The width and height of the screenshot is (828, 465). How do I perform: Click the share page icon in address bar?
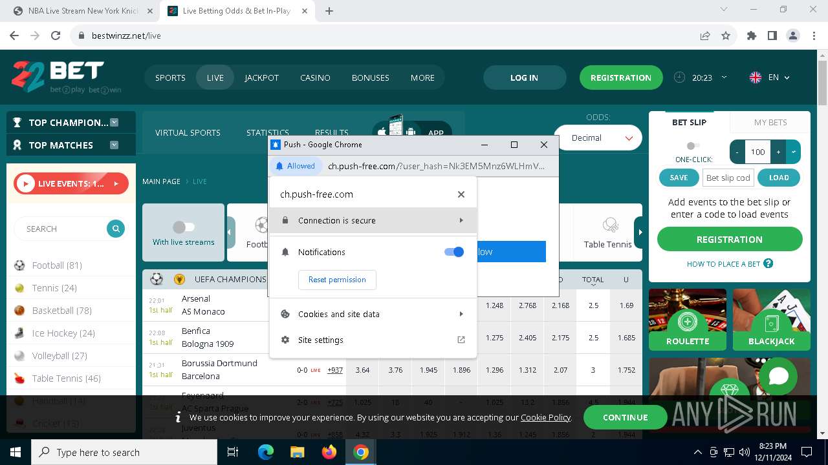[x=705, y=36]
